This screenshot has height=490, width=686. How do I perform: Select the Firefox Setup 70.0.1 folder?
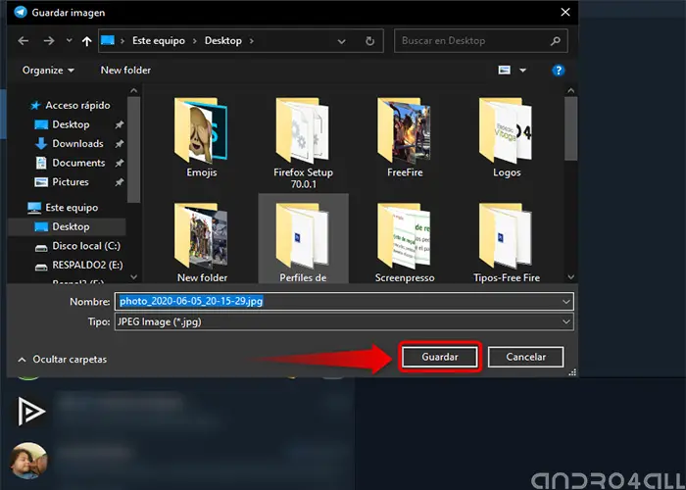pos(303,143)
